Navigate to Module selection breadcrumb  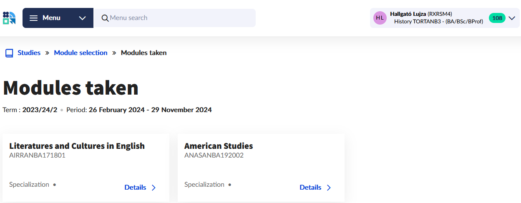(x=81, y=53)
